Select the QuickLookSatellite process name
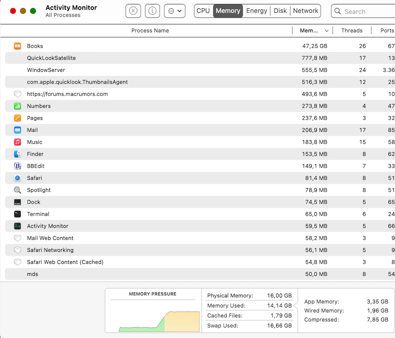Screen dimensions: 395x338 (x=51, y=58)
